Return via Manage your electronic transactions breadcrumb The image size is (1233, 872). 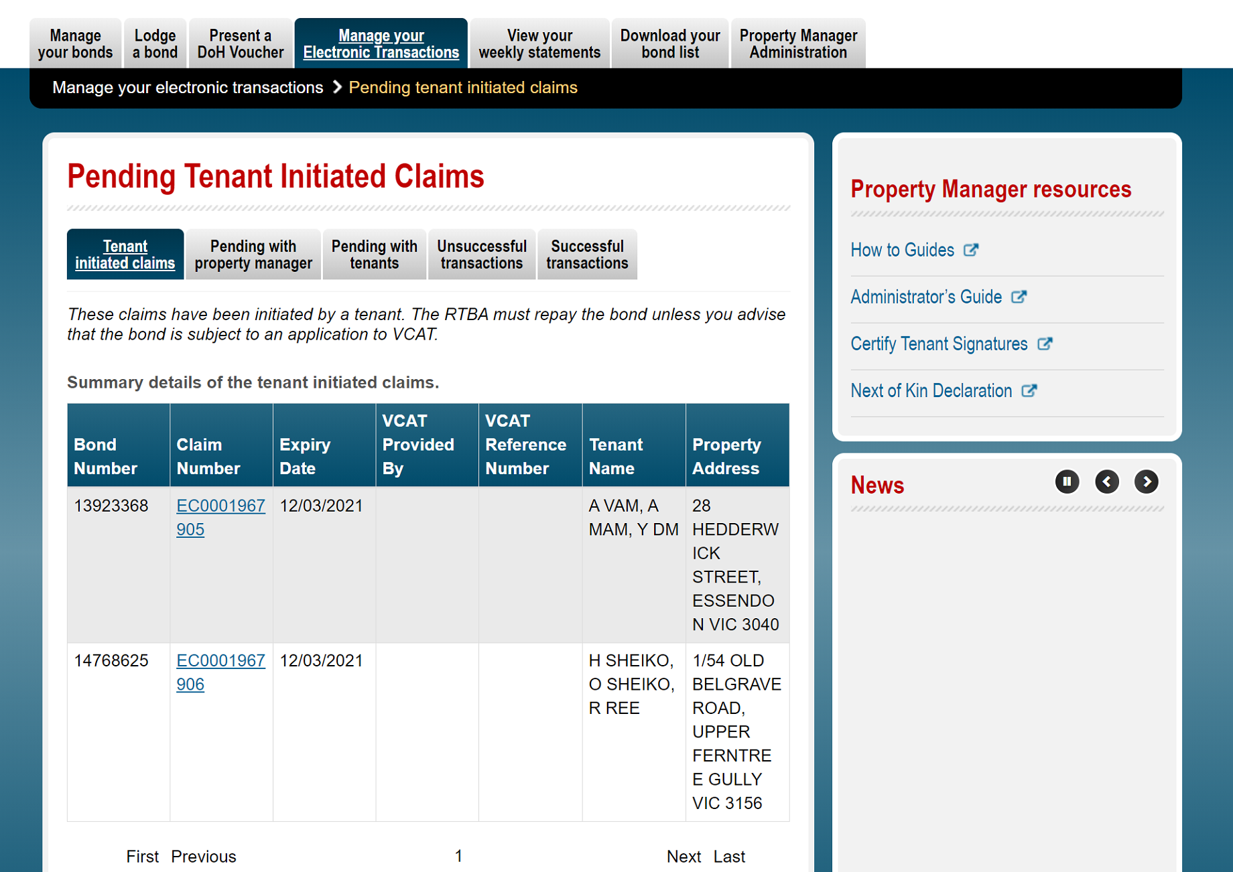(188, 87)
